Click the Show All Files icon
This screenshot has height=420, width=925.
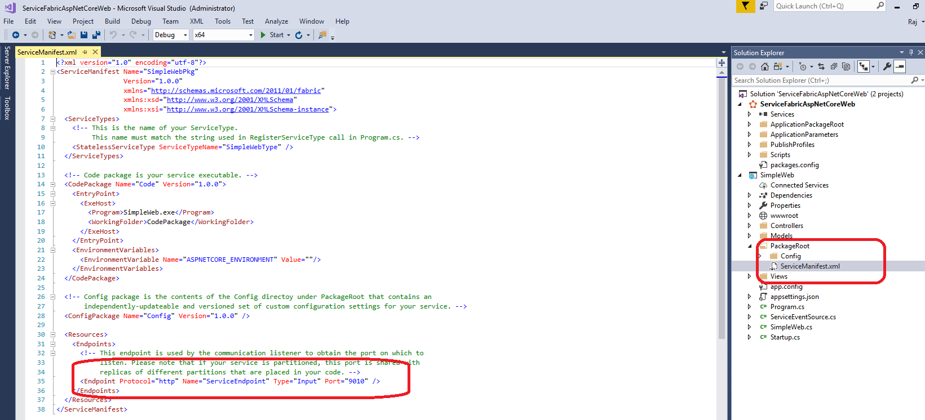point(846,66)
